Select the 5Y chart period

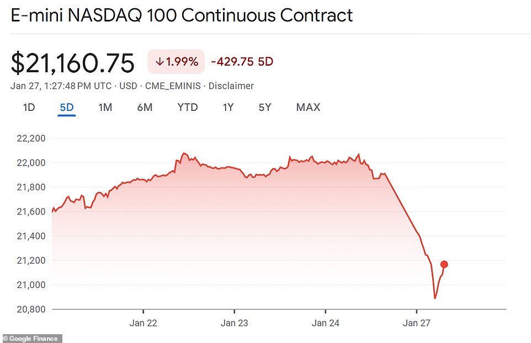264,108
